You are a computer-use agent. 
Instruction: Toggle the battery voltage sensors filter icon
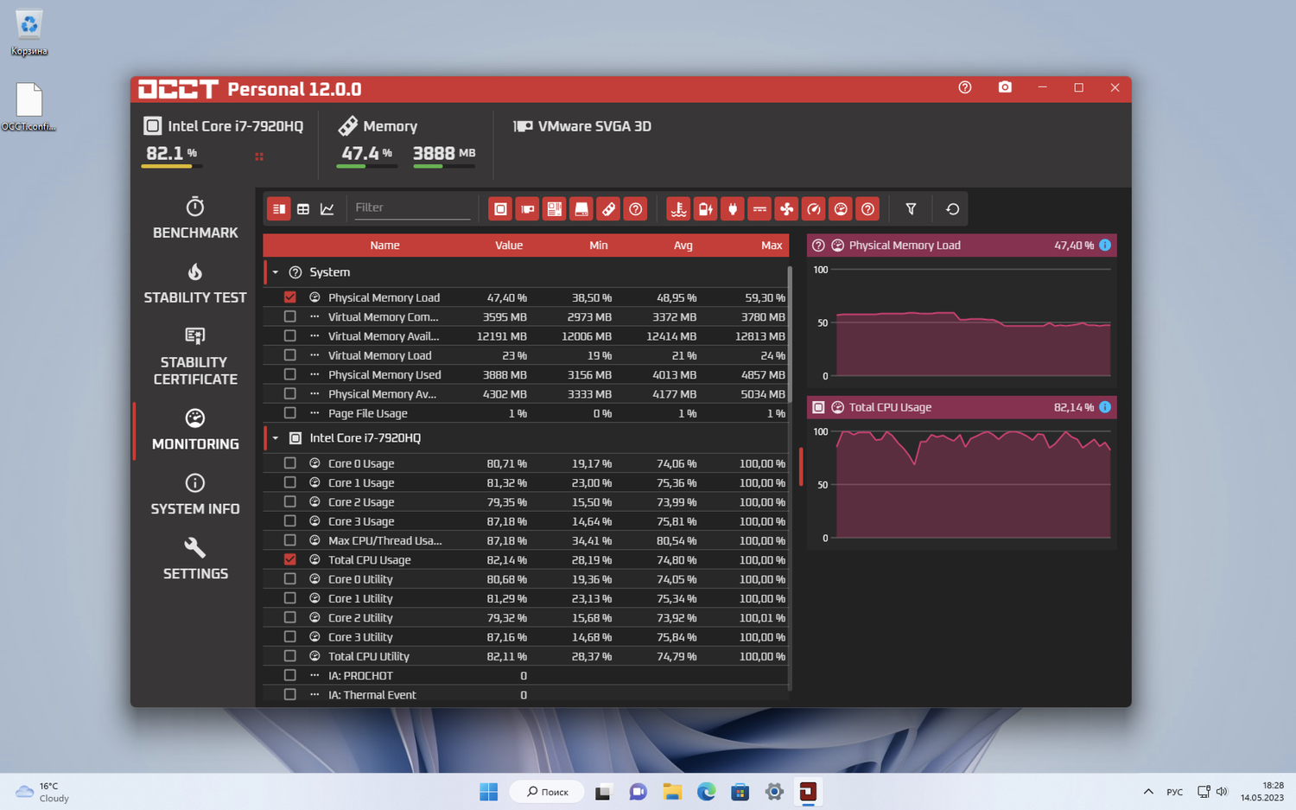click(x=705, y=208)
